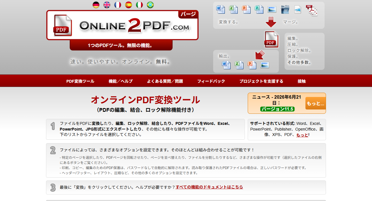Click the オンラインPDF変換ツール heading

(145, 100)
